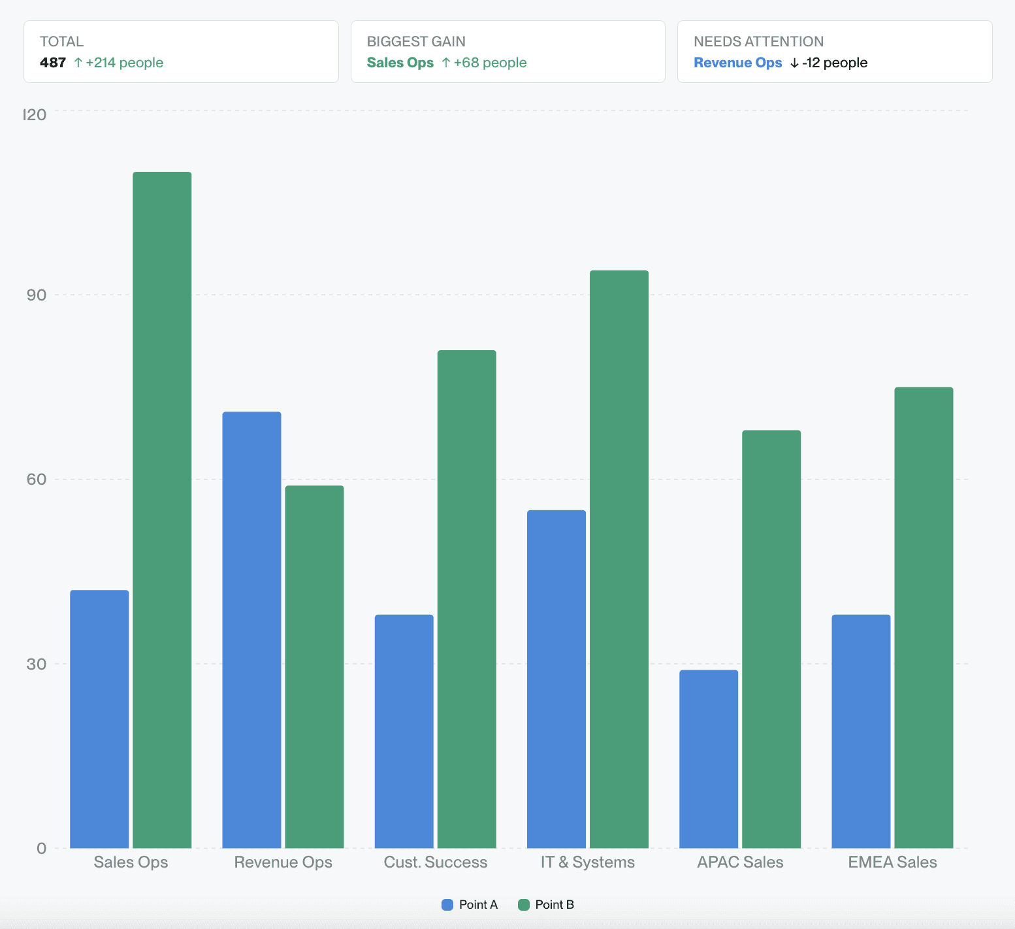Select the blue EMEA Sales bar

tap(861, 732)
